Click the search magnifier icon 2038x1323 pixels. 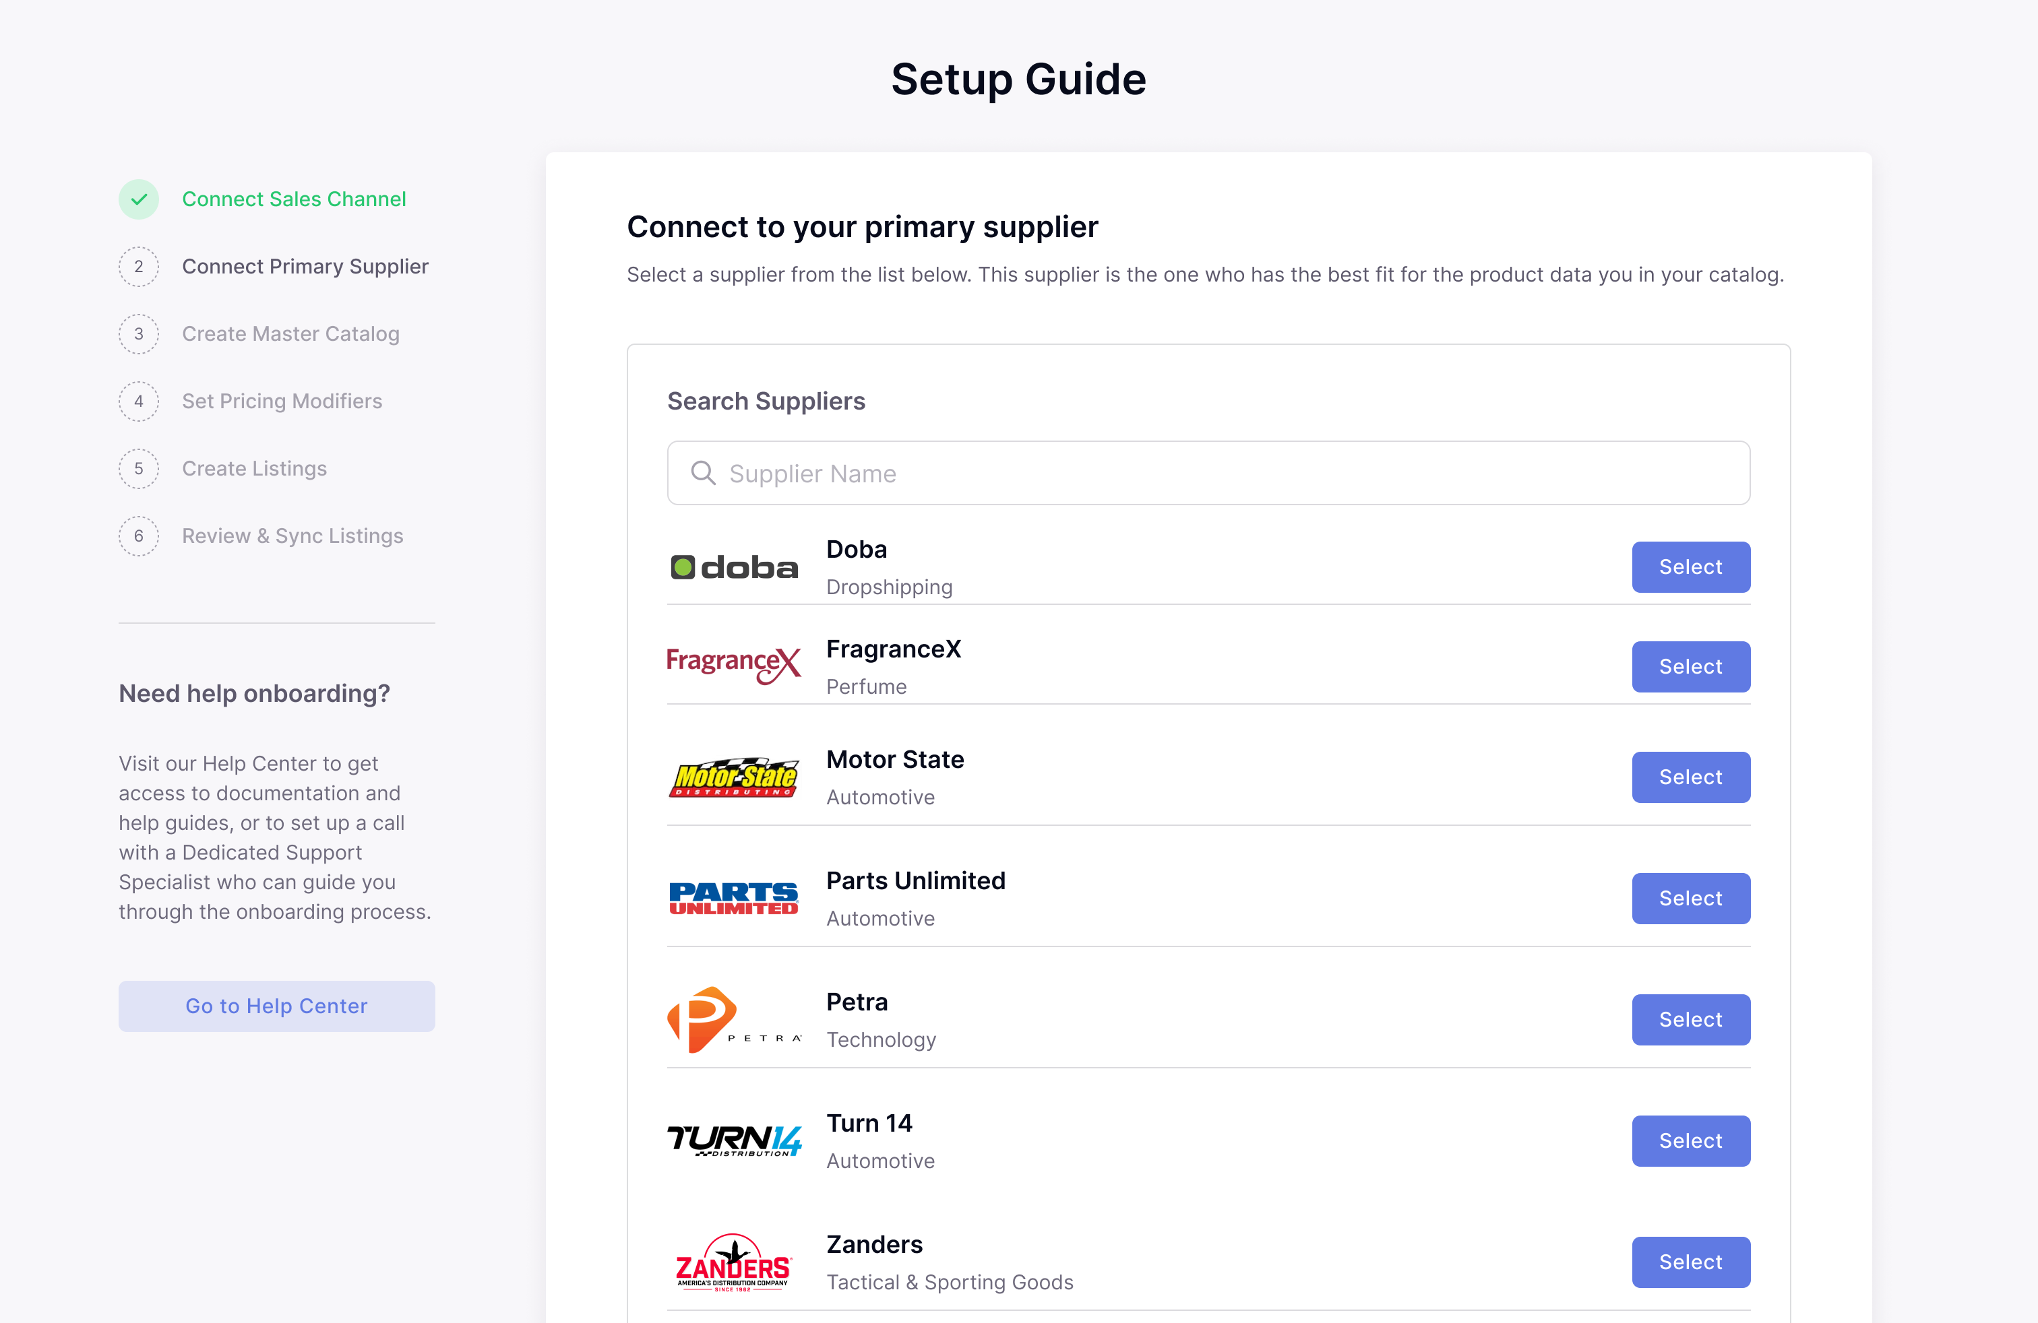click(x=703, y=474)
